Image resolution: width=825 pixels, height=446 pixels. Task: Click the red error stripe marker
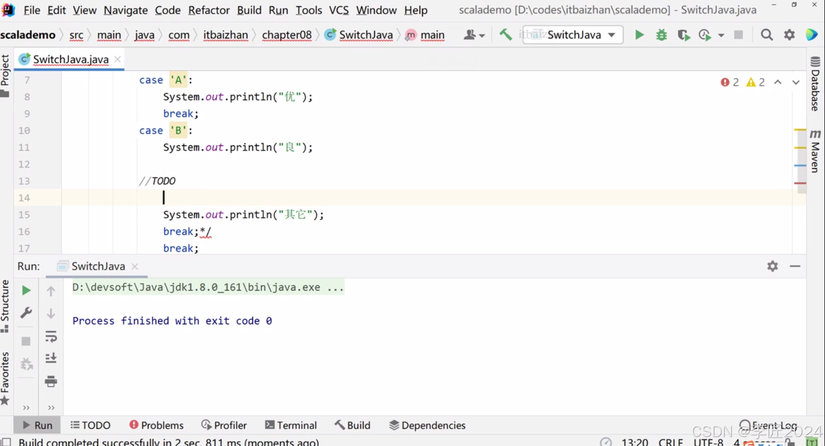pyautogui.click(x=800, y=183)
